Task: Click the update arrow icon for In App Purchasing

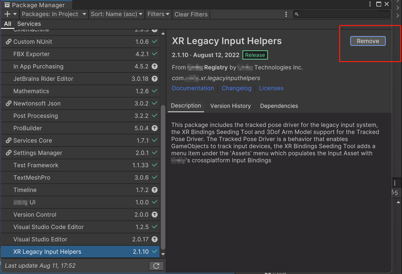Action: click(x=155, y=66)
